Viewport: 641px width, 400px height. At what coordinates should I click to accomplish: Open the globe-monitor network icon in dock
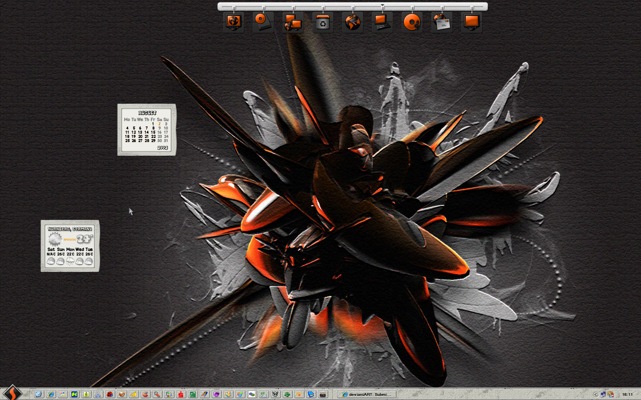tap(234, 22)
